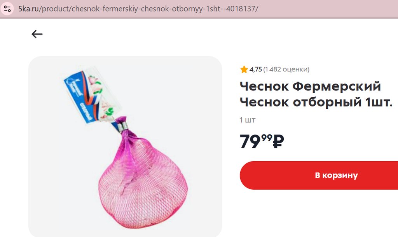The image size is (398, 237).
Task: Click the ruble currency sign in price
Action: 278,141
